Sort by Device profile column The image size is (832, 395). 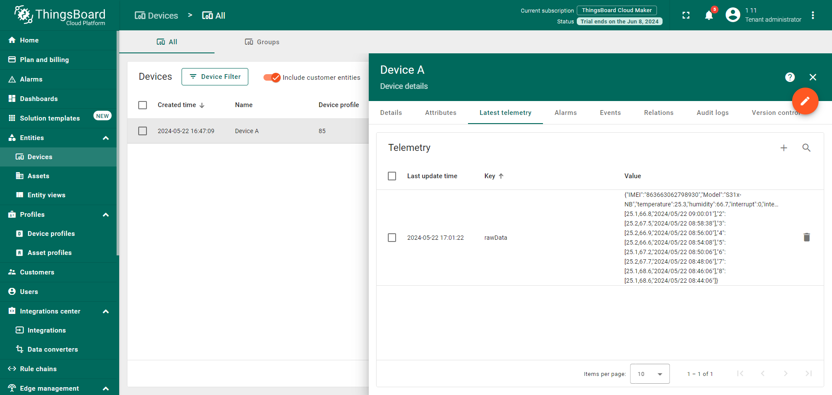pyautogui.click(x=339, y=105)
